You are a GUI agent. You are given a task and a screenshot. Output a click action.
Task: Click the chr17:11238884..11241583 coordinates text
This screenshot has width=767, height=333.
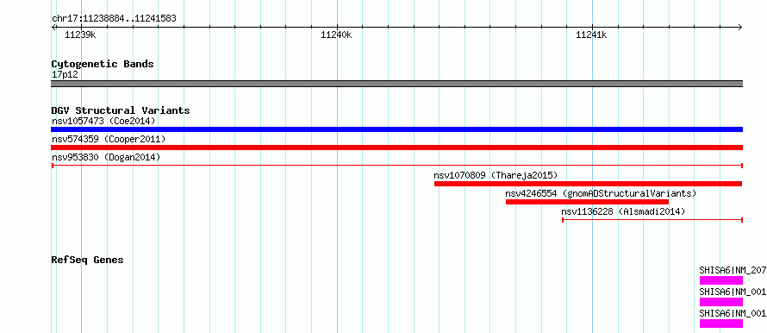coord(114,19)
